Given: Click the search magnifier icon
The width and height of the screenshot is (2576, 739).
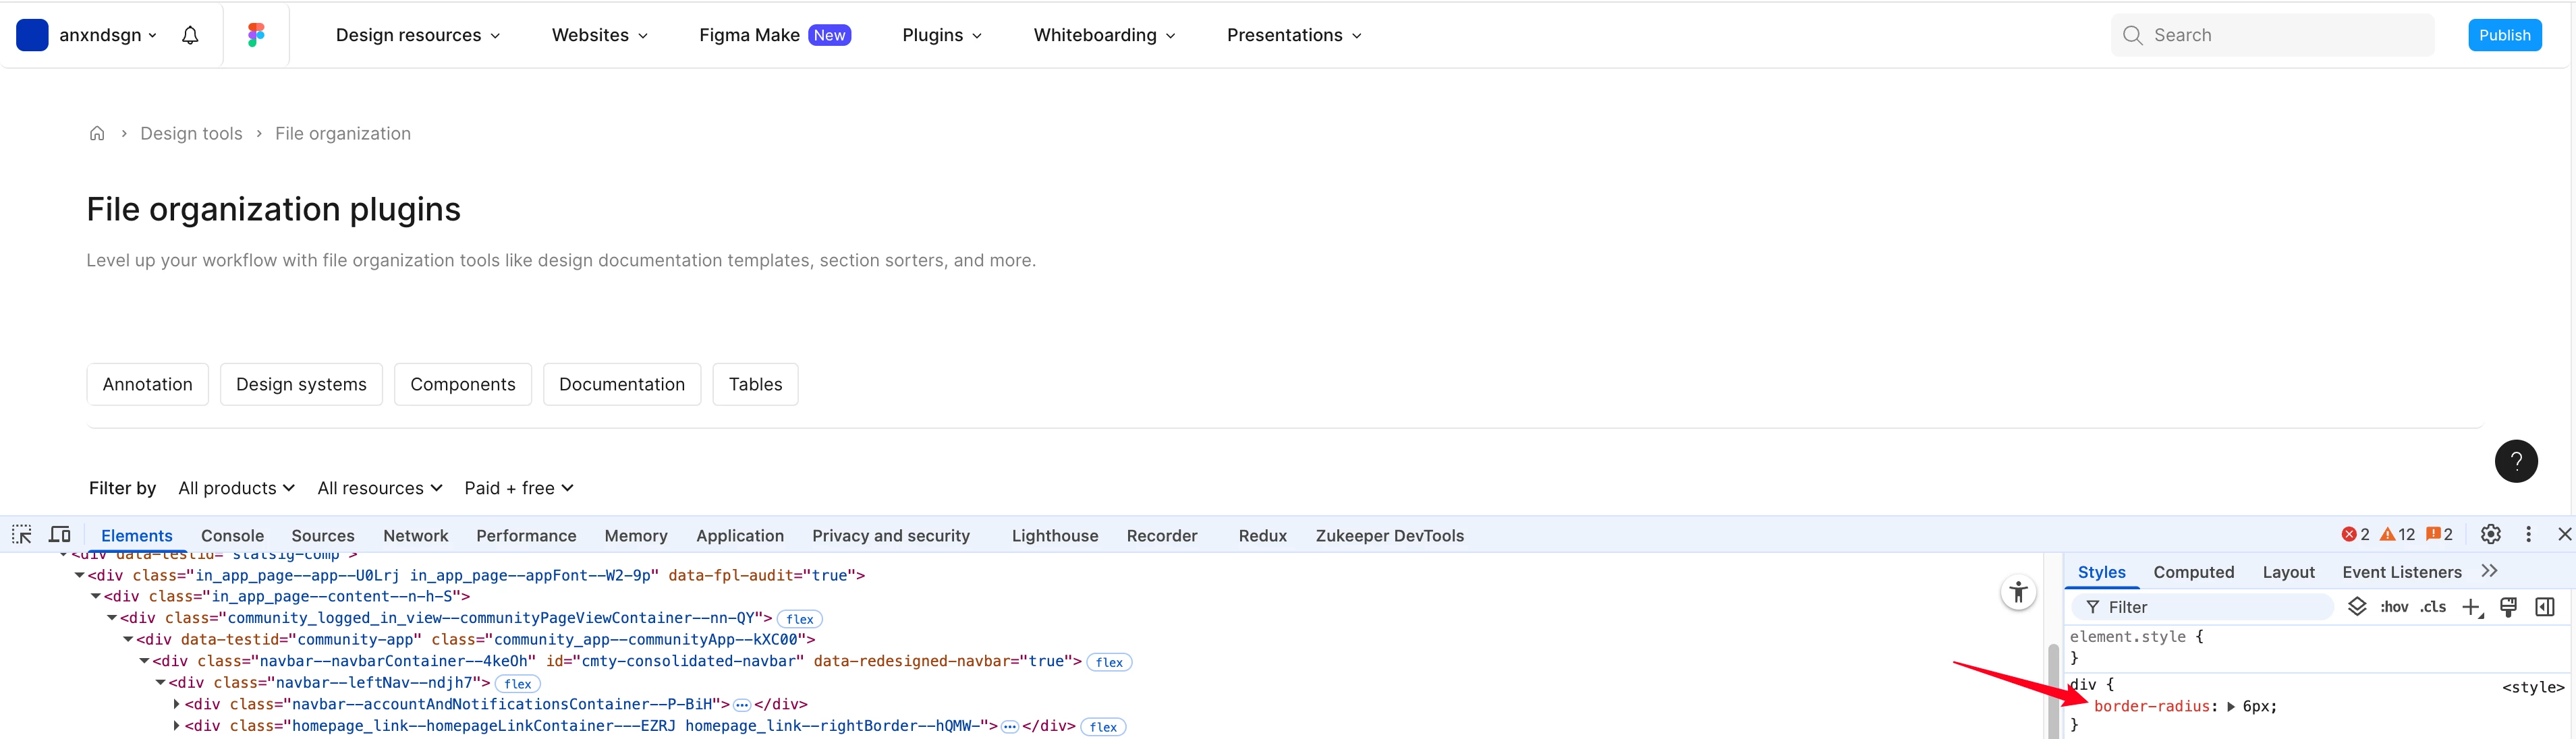Looking at the screenshot, I should [2132, 35].
